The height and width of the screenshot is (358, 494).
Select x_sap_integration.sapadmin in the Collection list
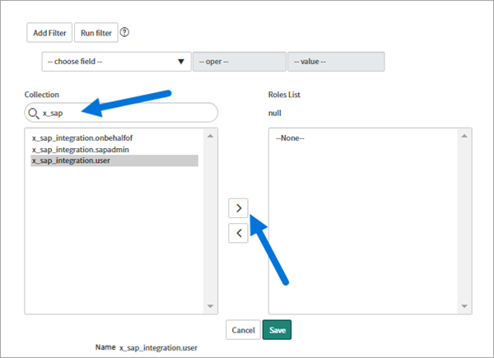click(x=81, y=150)
